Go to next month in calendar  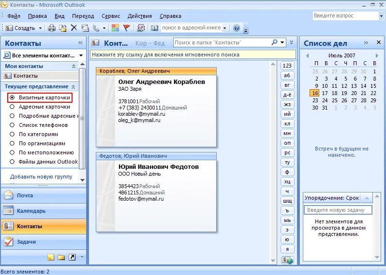pyautogui.click(x=377, y=56)
